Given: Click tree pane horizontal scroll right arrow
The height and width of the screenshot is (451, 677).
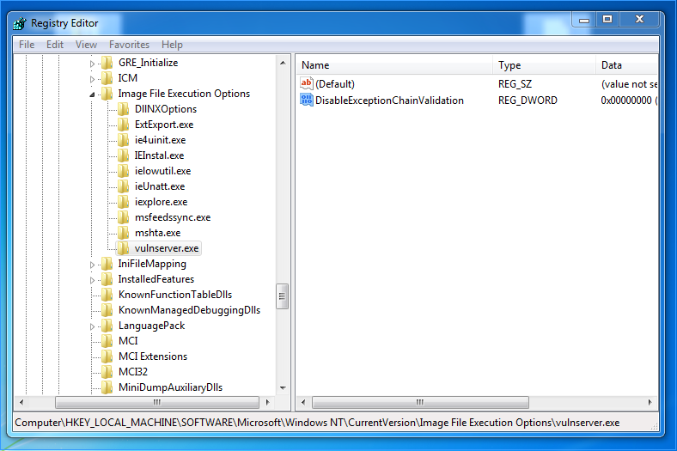Looking at the screenshot, I should point(268,402).
